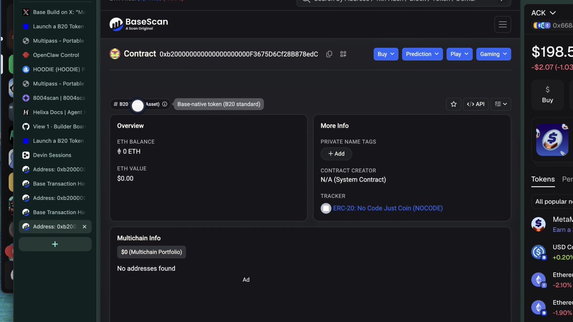Screen dimensions: 573x322
Task: Click the No addresses found text
Action: tap(146, 269)
